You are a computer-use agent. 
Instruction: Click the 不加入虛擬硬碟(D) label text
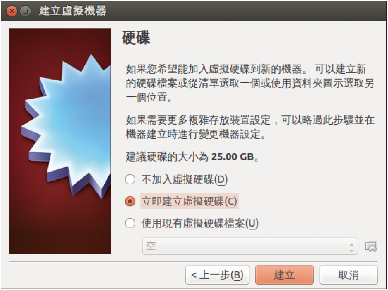click(x=184, y=180)
